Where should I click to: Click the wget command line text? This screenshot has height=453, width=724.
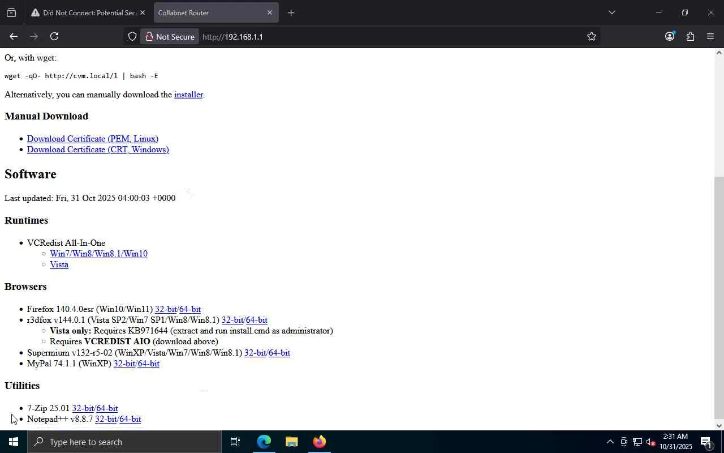pos(81,76)
